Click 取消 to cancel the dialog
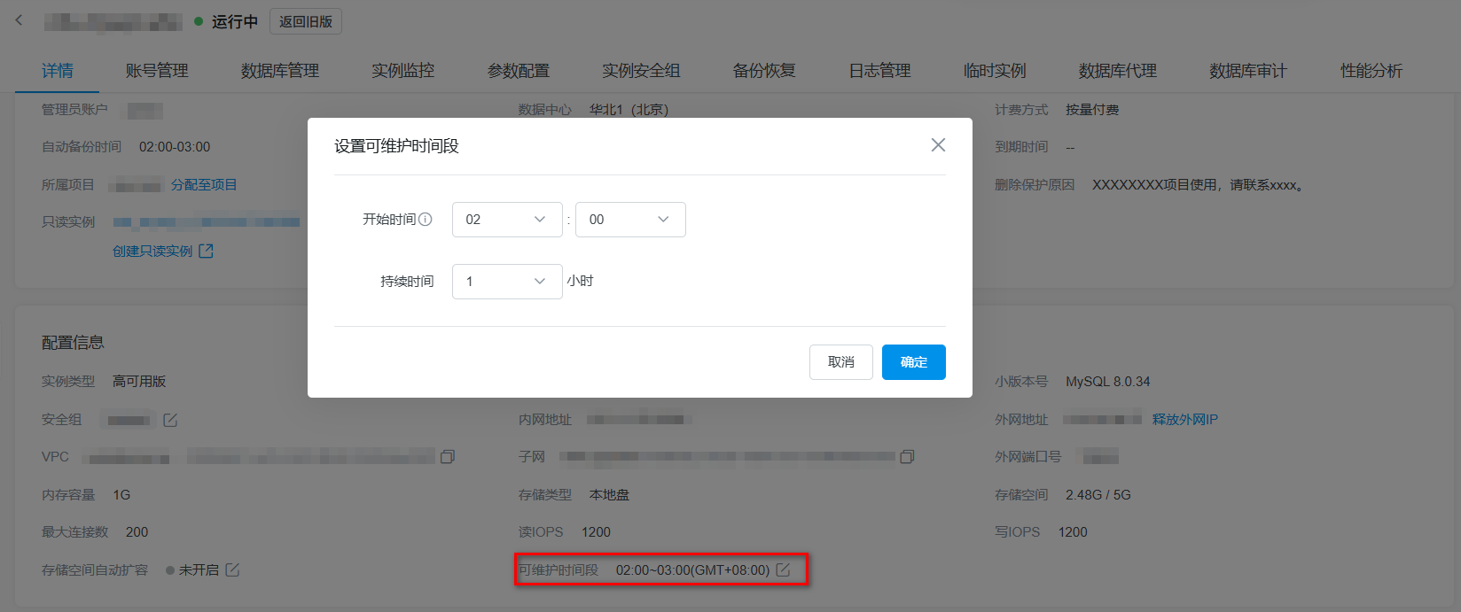Screen dimensions: 1461x612 point(841,362)
